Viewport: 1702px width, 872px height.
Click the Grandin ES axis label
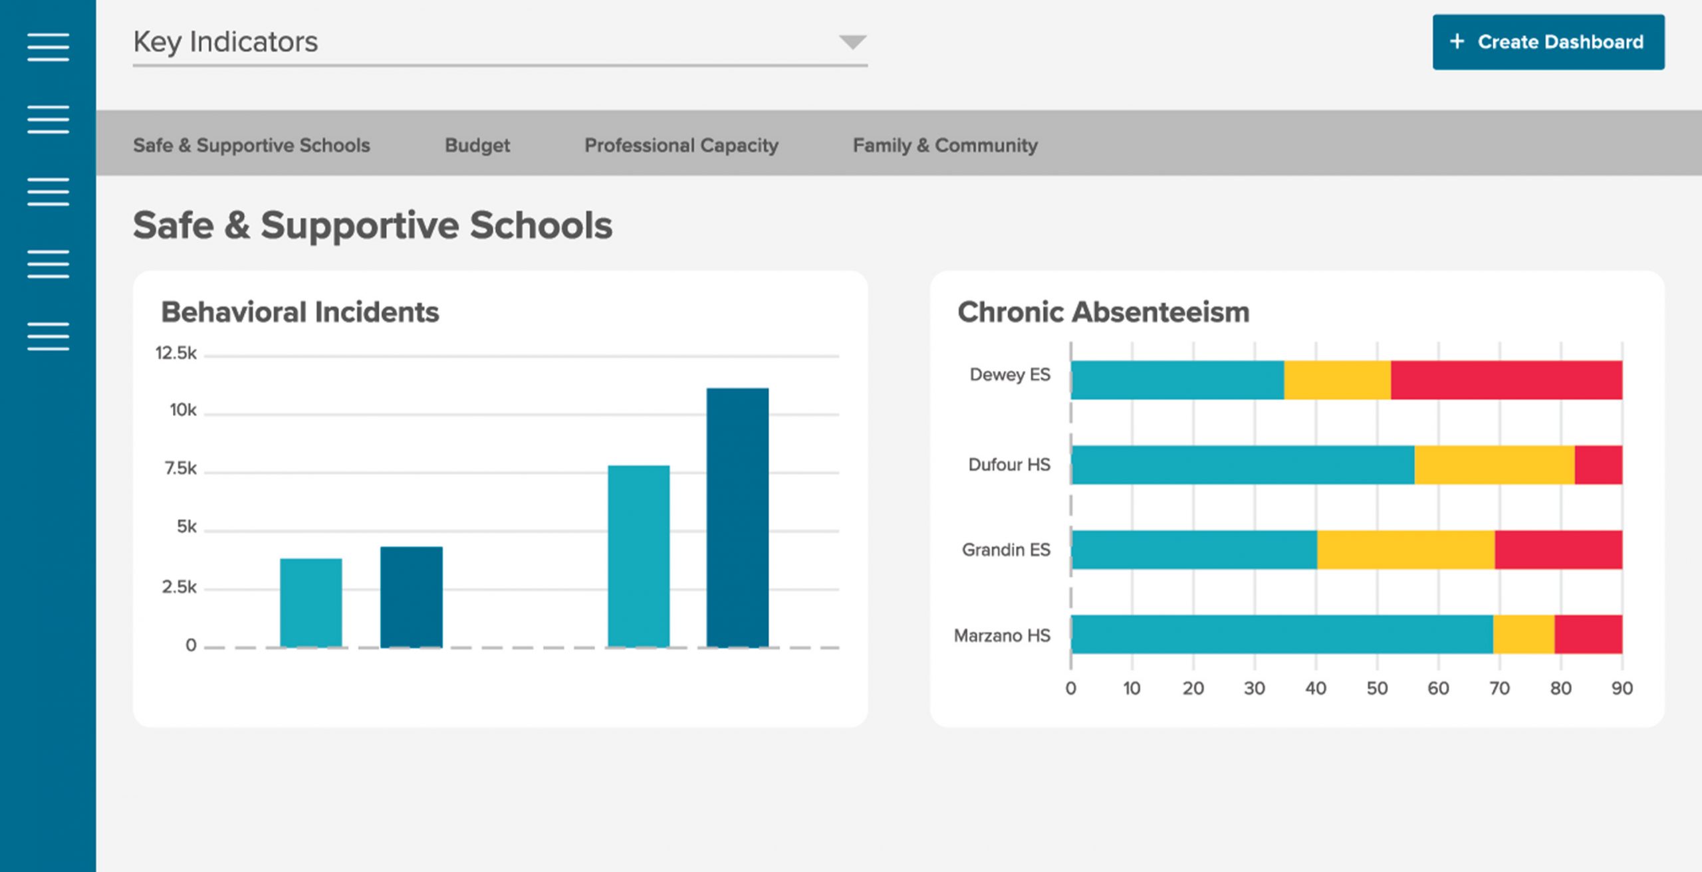1006,550
